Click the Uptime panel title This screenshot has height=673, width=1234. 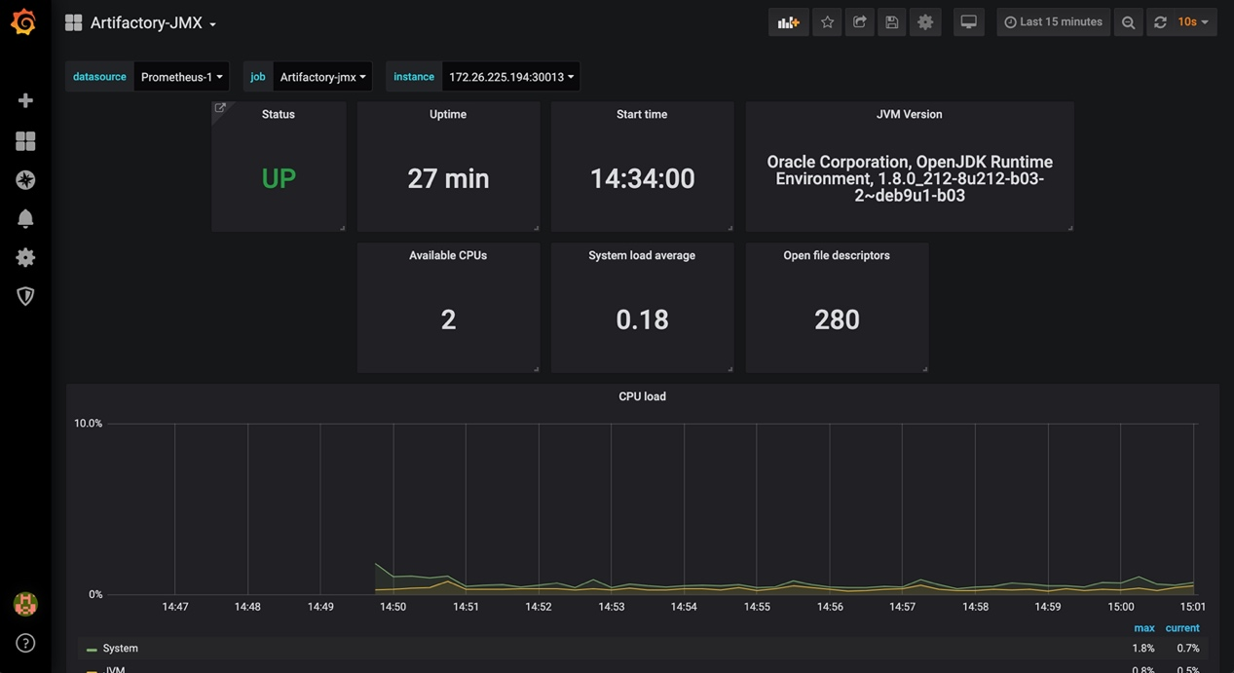(448, 114)
